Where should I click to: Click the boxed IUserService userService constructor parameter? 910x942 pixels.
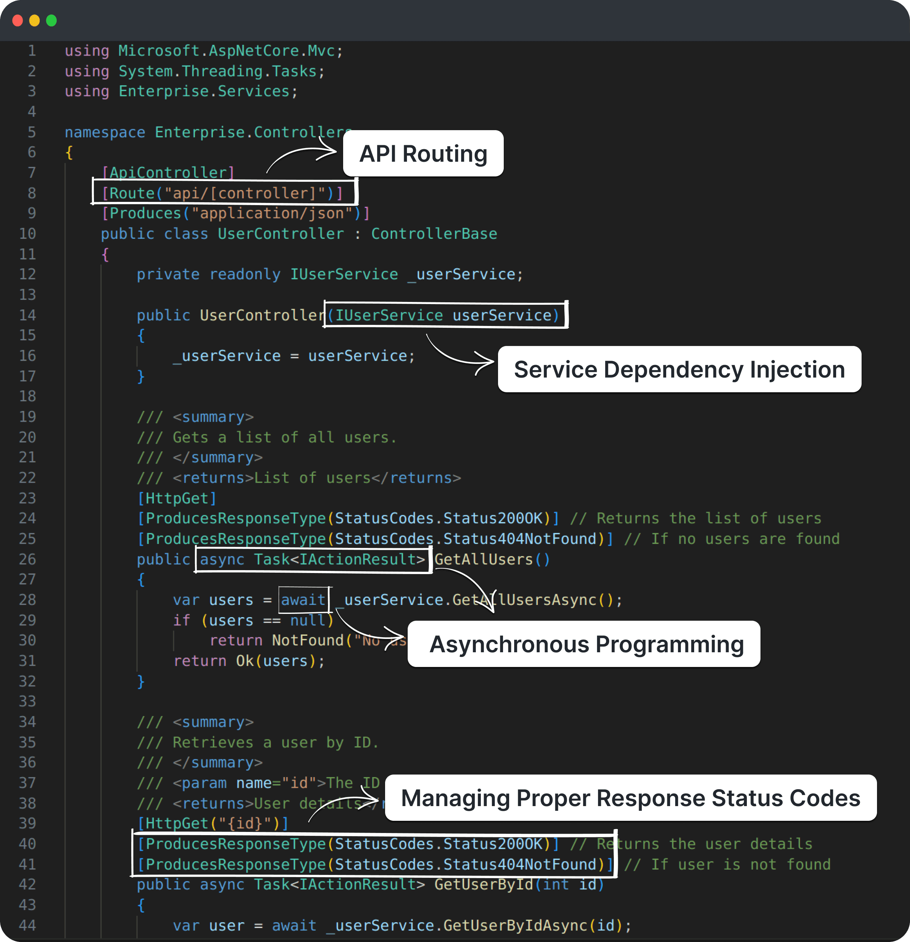pyautogui.click(x=445, y=315)
